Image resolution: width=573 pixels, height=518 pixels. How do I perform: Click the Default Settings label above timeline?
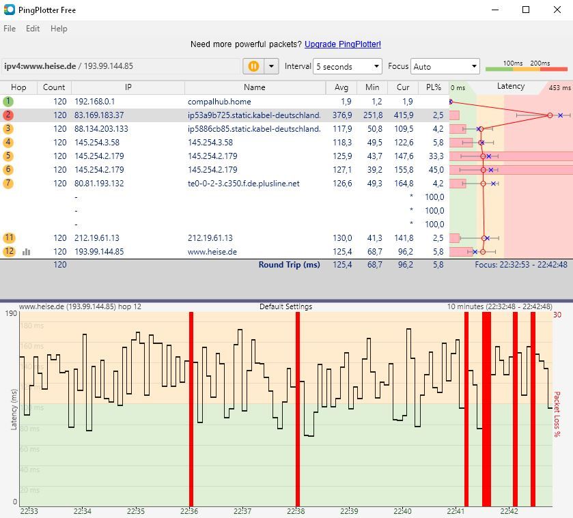pyautogui.click(x=285, y=306)
